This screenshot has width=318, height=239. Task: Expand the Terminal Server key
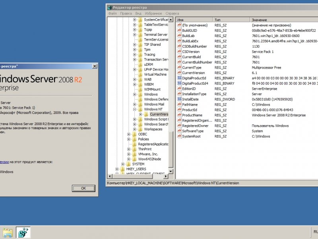pyautogui.click(x=134, y=35)
